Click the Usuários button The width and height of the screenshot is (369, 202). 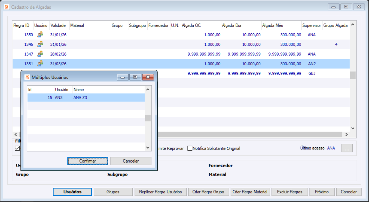[x=72, y=192]
